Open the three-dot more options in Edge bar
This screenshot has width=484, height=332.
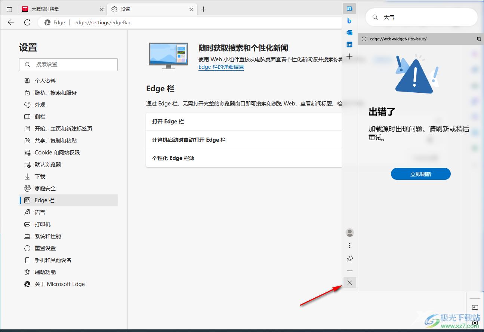coord(350,246)
